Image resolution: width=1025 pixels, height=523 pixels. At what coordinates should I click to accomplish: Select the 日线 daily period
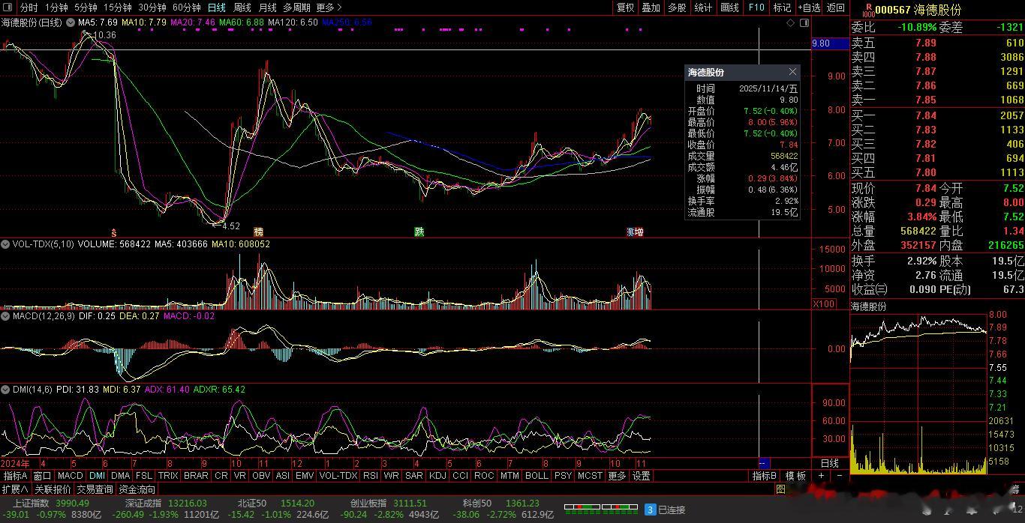[217, 7]
